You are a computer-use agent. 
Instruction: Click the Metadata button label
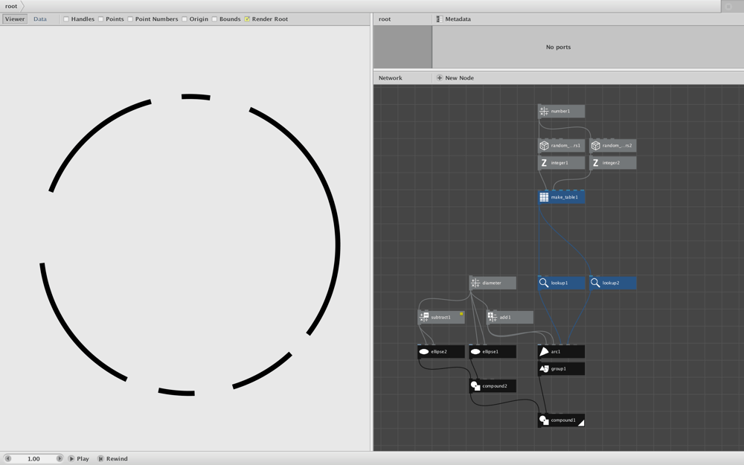tap(458, 19)
